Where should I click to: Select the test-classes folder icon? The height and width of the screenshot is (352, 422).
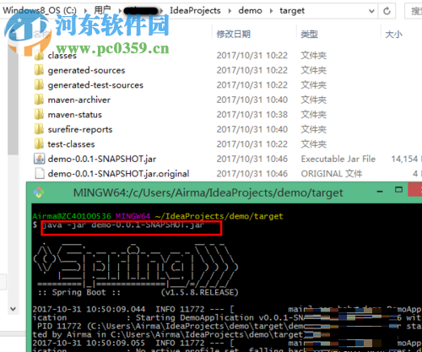point(39,144)
